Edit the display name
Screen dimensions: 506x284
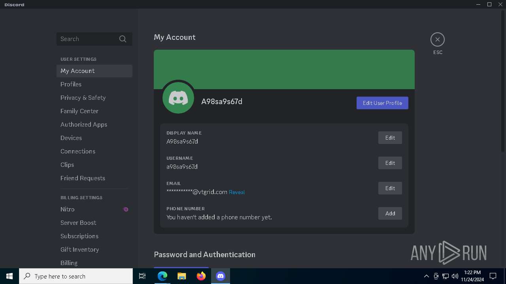pyautogui.click(x=390, y=138)
